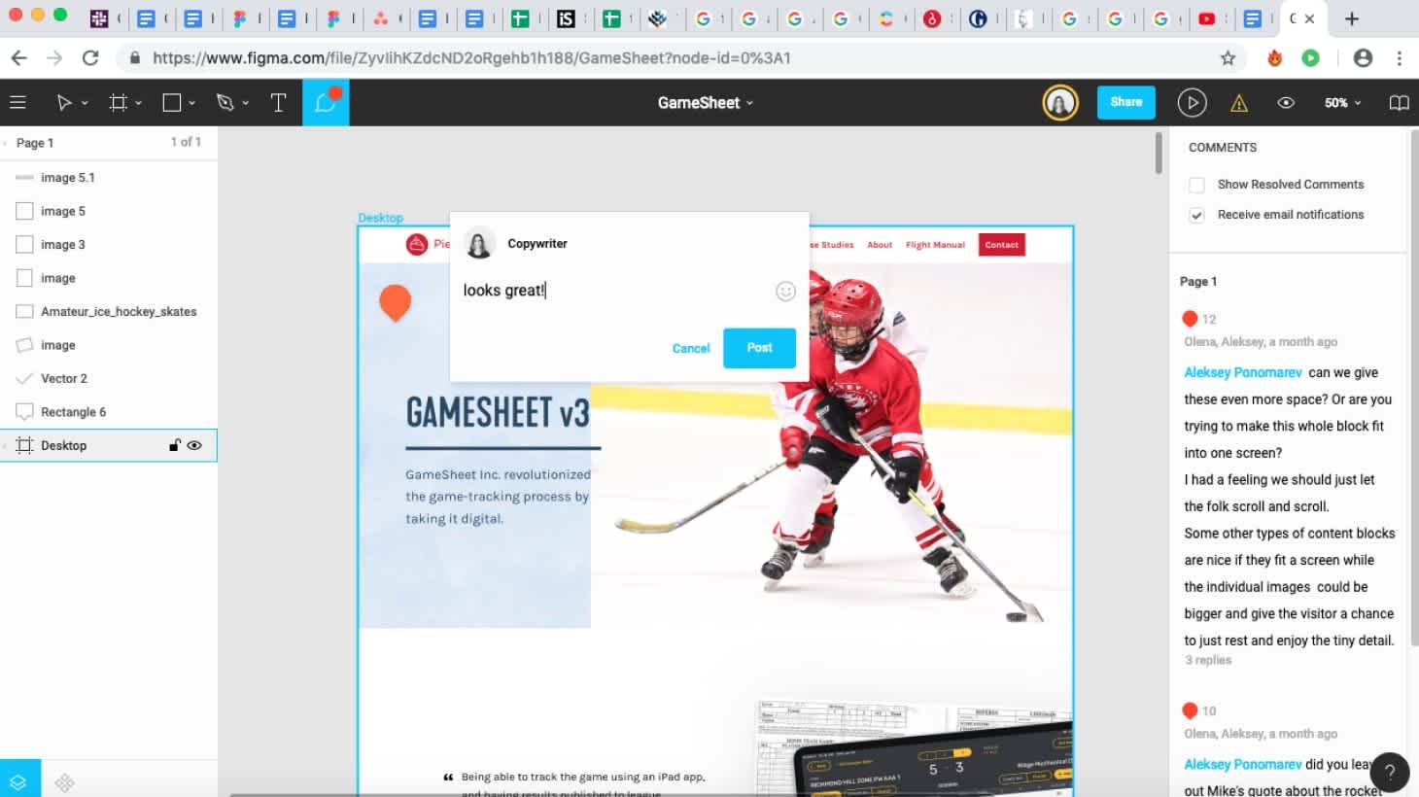Enable Show Resolved Comments checkbox
The height and width of the screenshot is (797, 1419).
1196,185
